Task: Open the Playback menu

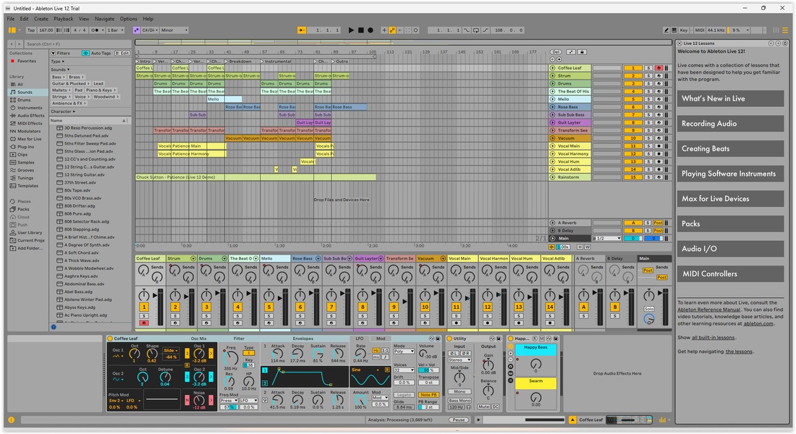Action: pyautogui.click(x=64, y=19)
